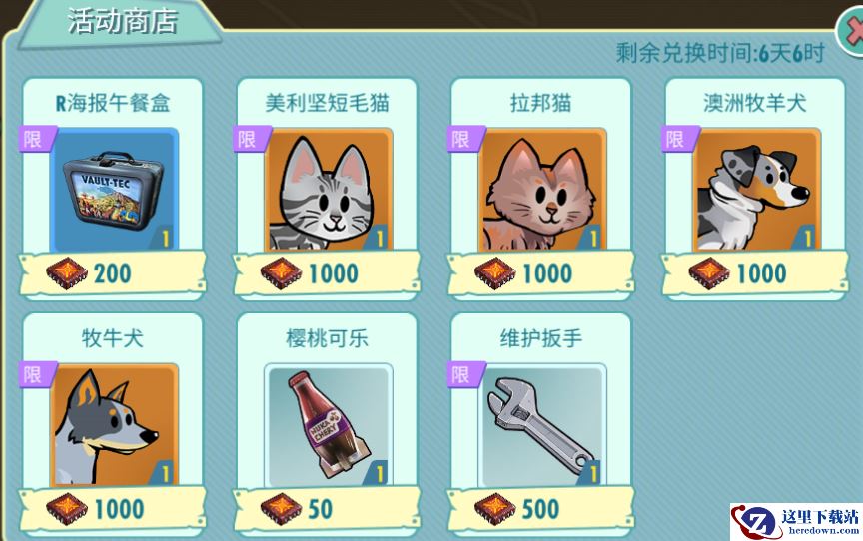Purchase 维护扳手 for 500 chips
This screenshot has width=863, height=541.
[x=541, y=509]
